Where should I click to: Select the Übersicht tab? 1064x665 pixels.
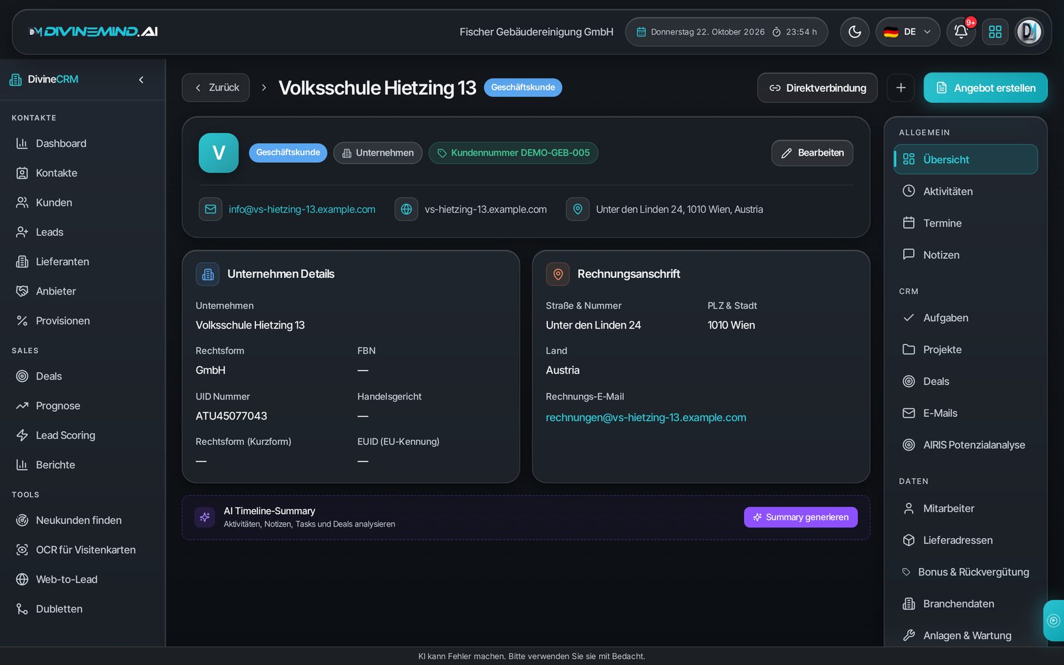point(966,160)
